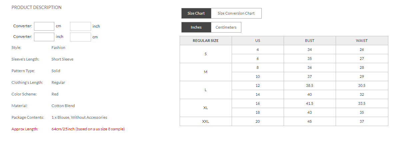The height and width of the screenshot is (142, 401).
Task: Click the bust value 38.5 cell
Action: tap(310, 85)
